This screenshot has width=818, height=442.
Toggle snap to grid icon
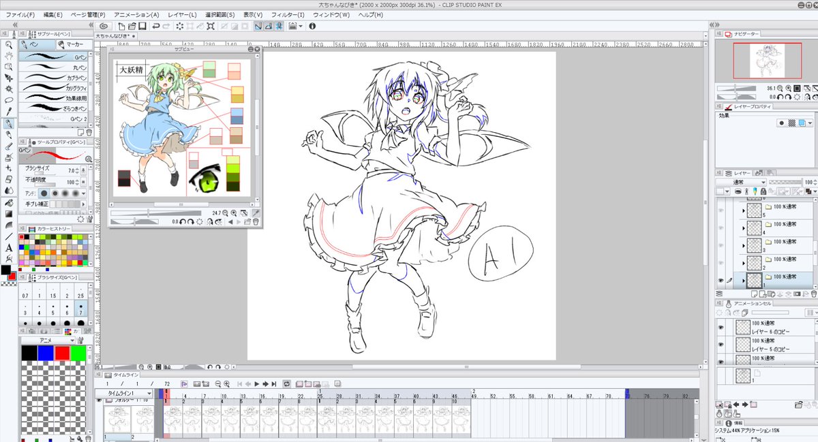(279, 26)
